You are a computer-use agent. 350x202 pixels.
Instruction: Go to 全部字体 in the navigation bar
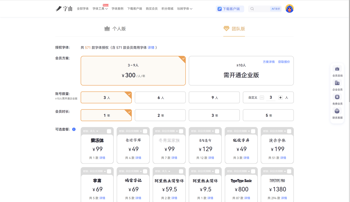click(x=83, y=9)
